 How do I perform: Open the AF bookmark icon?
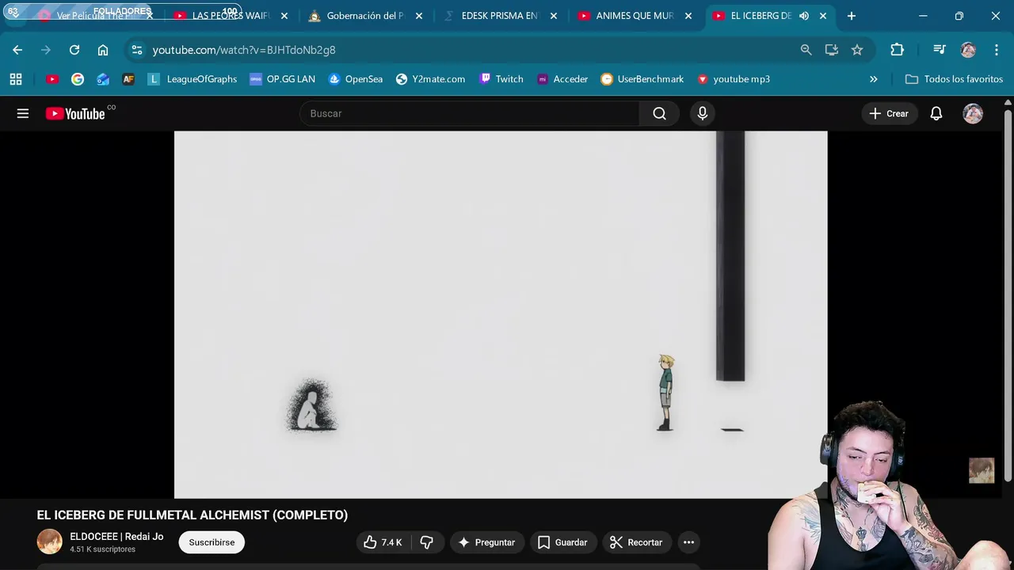tap(128, 79)
